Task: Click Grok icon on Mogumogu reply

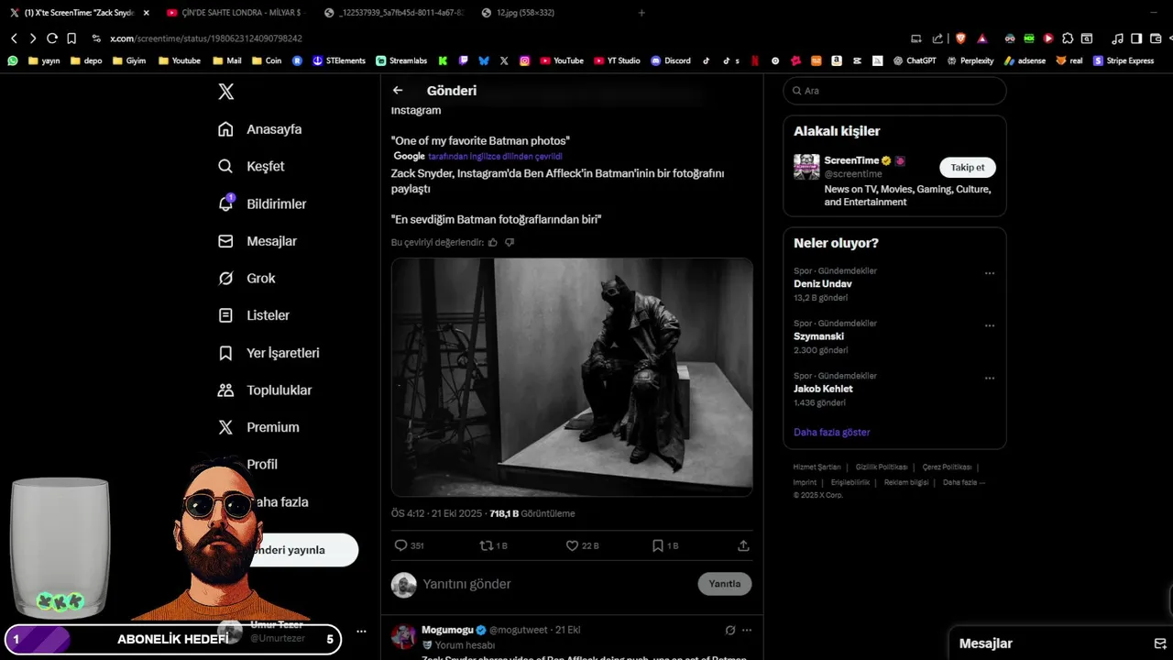Action: [x=730, y=631]
